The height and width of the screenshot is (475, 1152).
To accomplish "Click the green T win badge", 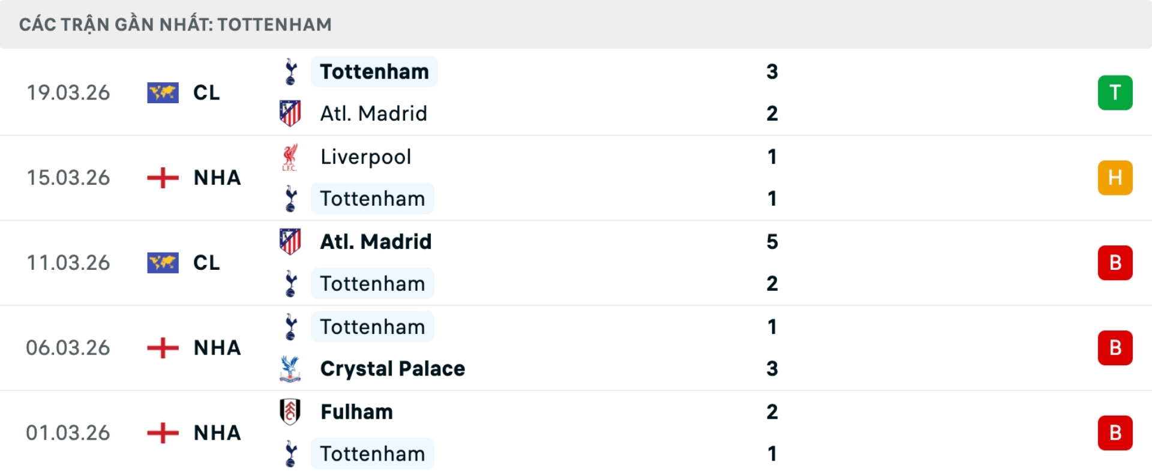I will coord(1115,93).
